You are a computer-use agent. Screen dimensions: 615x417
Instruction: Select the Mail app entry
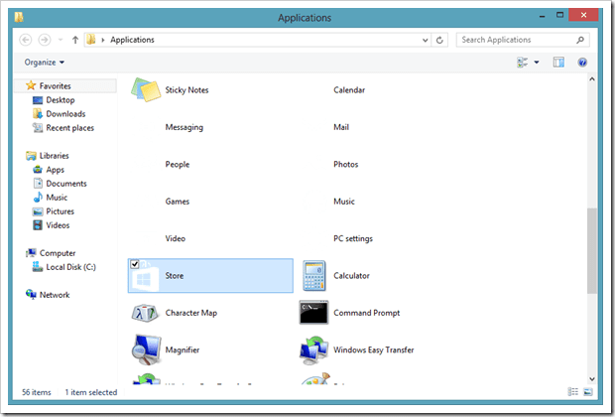pos(341,127)
